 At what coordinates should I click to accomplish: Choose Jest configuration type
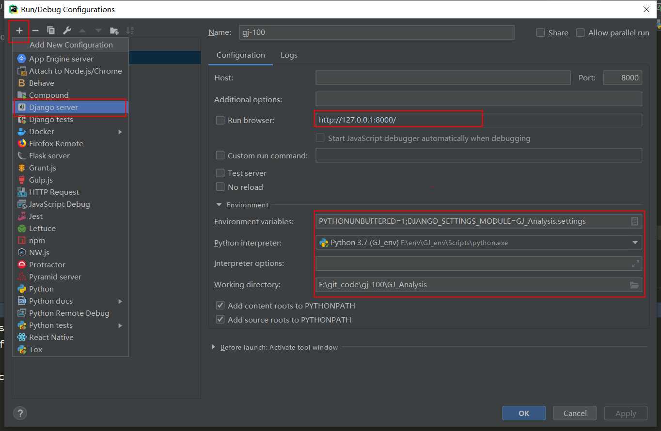70,216
